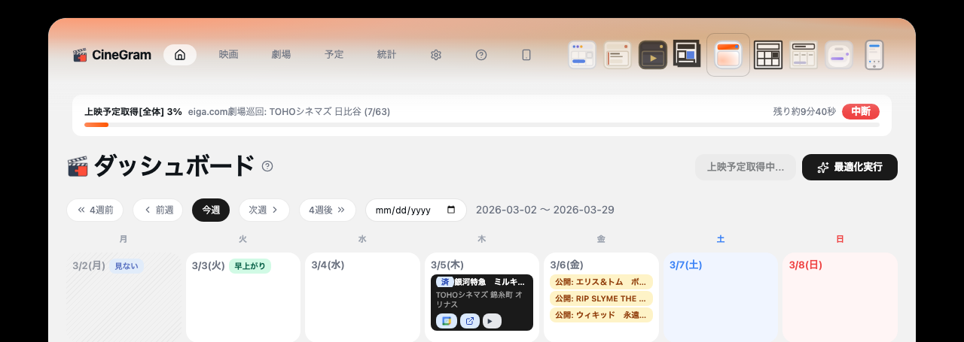The width and height of the screenshot is (964, 342).
Task: Open release 公開: エリス&トム ボ…
Action: tap(601, 282)
